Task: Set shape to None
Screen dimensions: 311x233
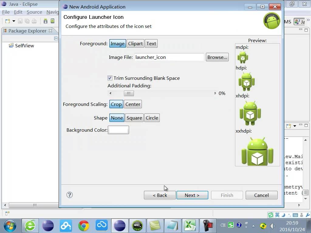Action: pos(117,118)
